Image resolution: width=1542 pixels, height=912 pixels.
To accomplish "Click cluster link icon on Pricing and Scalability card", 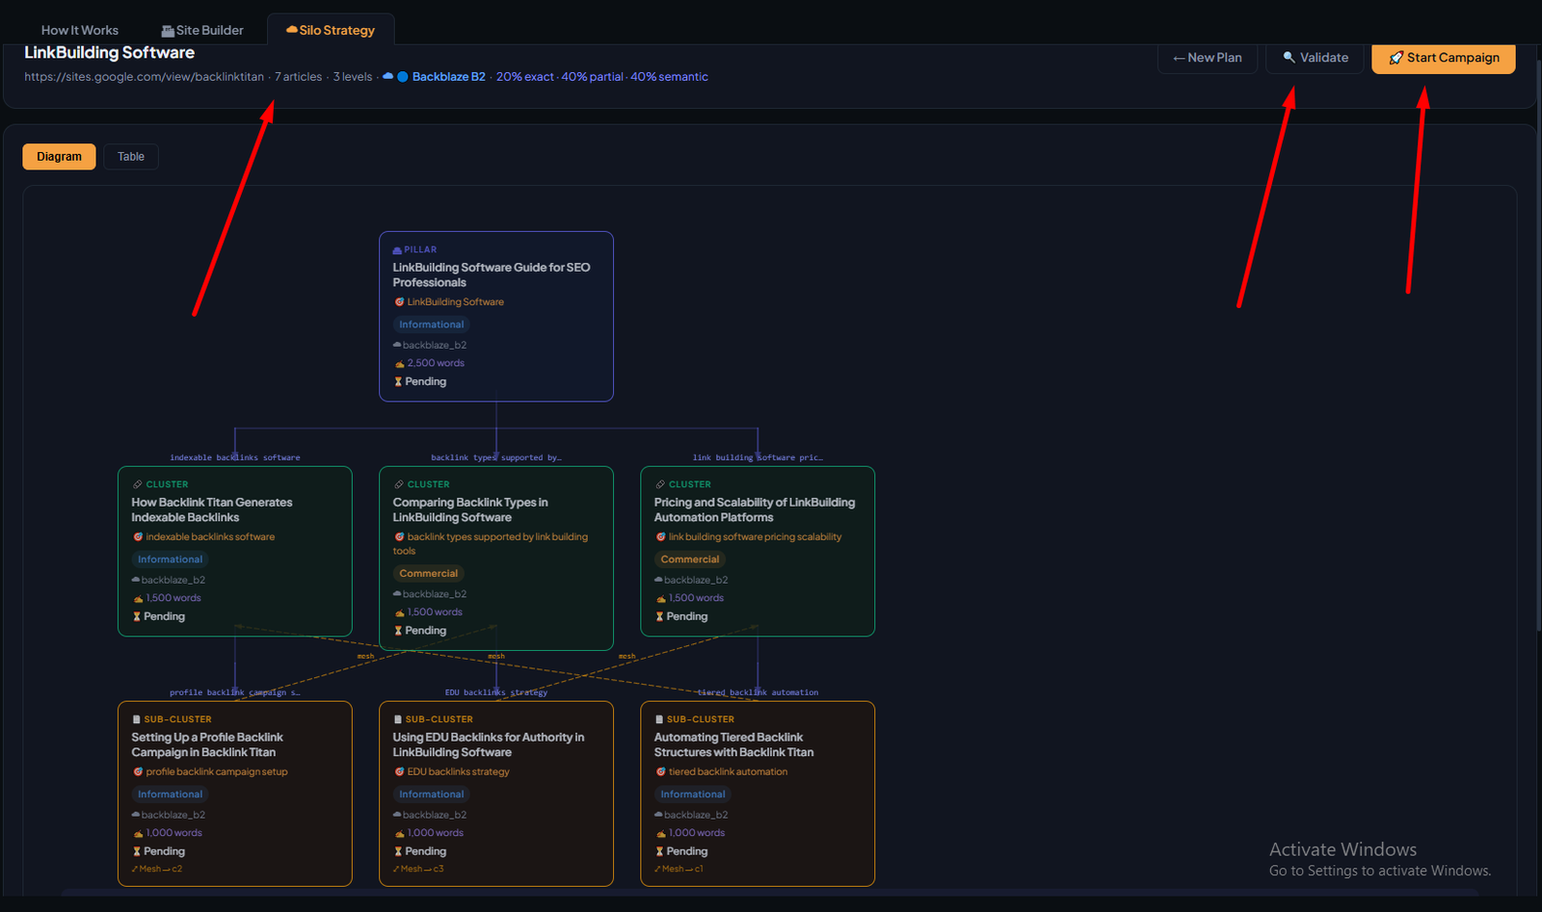I will tap(660, 484).
